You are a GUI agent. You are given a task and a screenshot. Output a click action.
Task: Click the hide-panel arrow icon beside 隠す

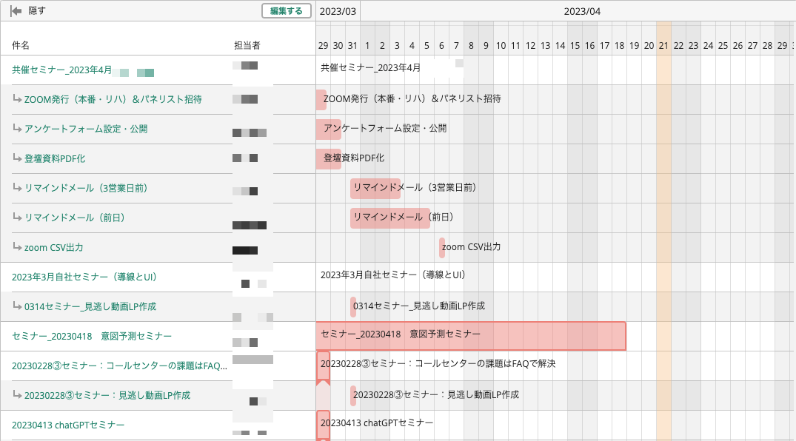(x=16, y=11)
